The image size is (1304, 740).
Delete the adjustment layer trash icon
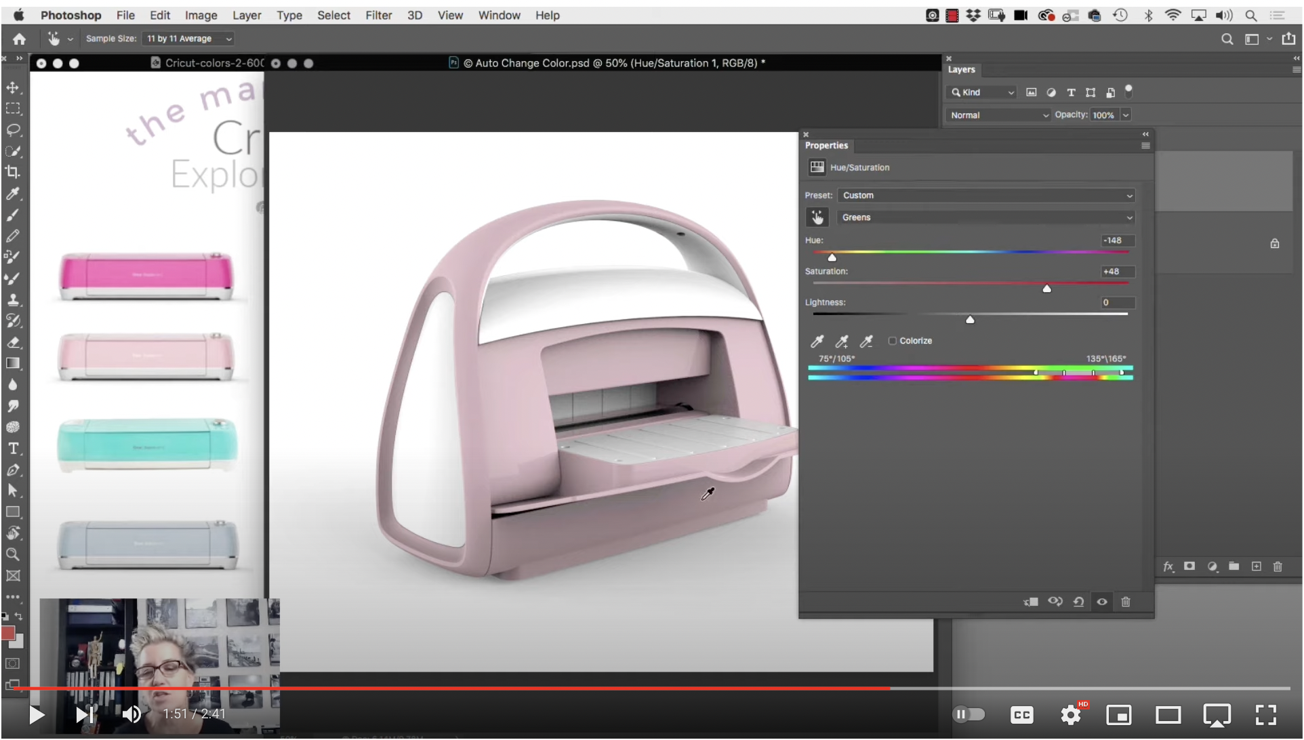pyautogui.click(x=1126, y=602)
